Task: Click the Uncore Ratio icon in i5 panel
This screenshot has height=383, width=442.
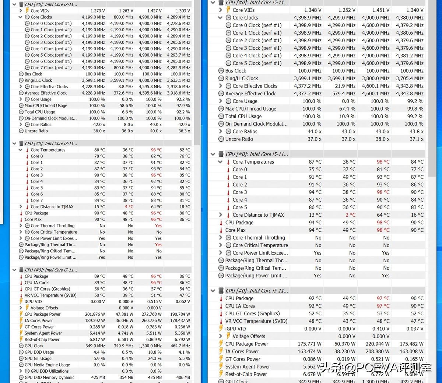Action: click(x=221, y=139)
